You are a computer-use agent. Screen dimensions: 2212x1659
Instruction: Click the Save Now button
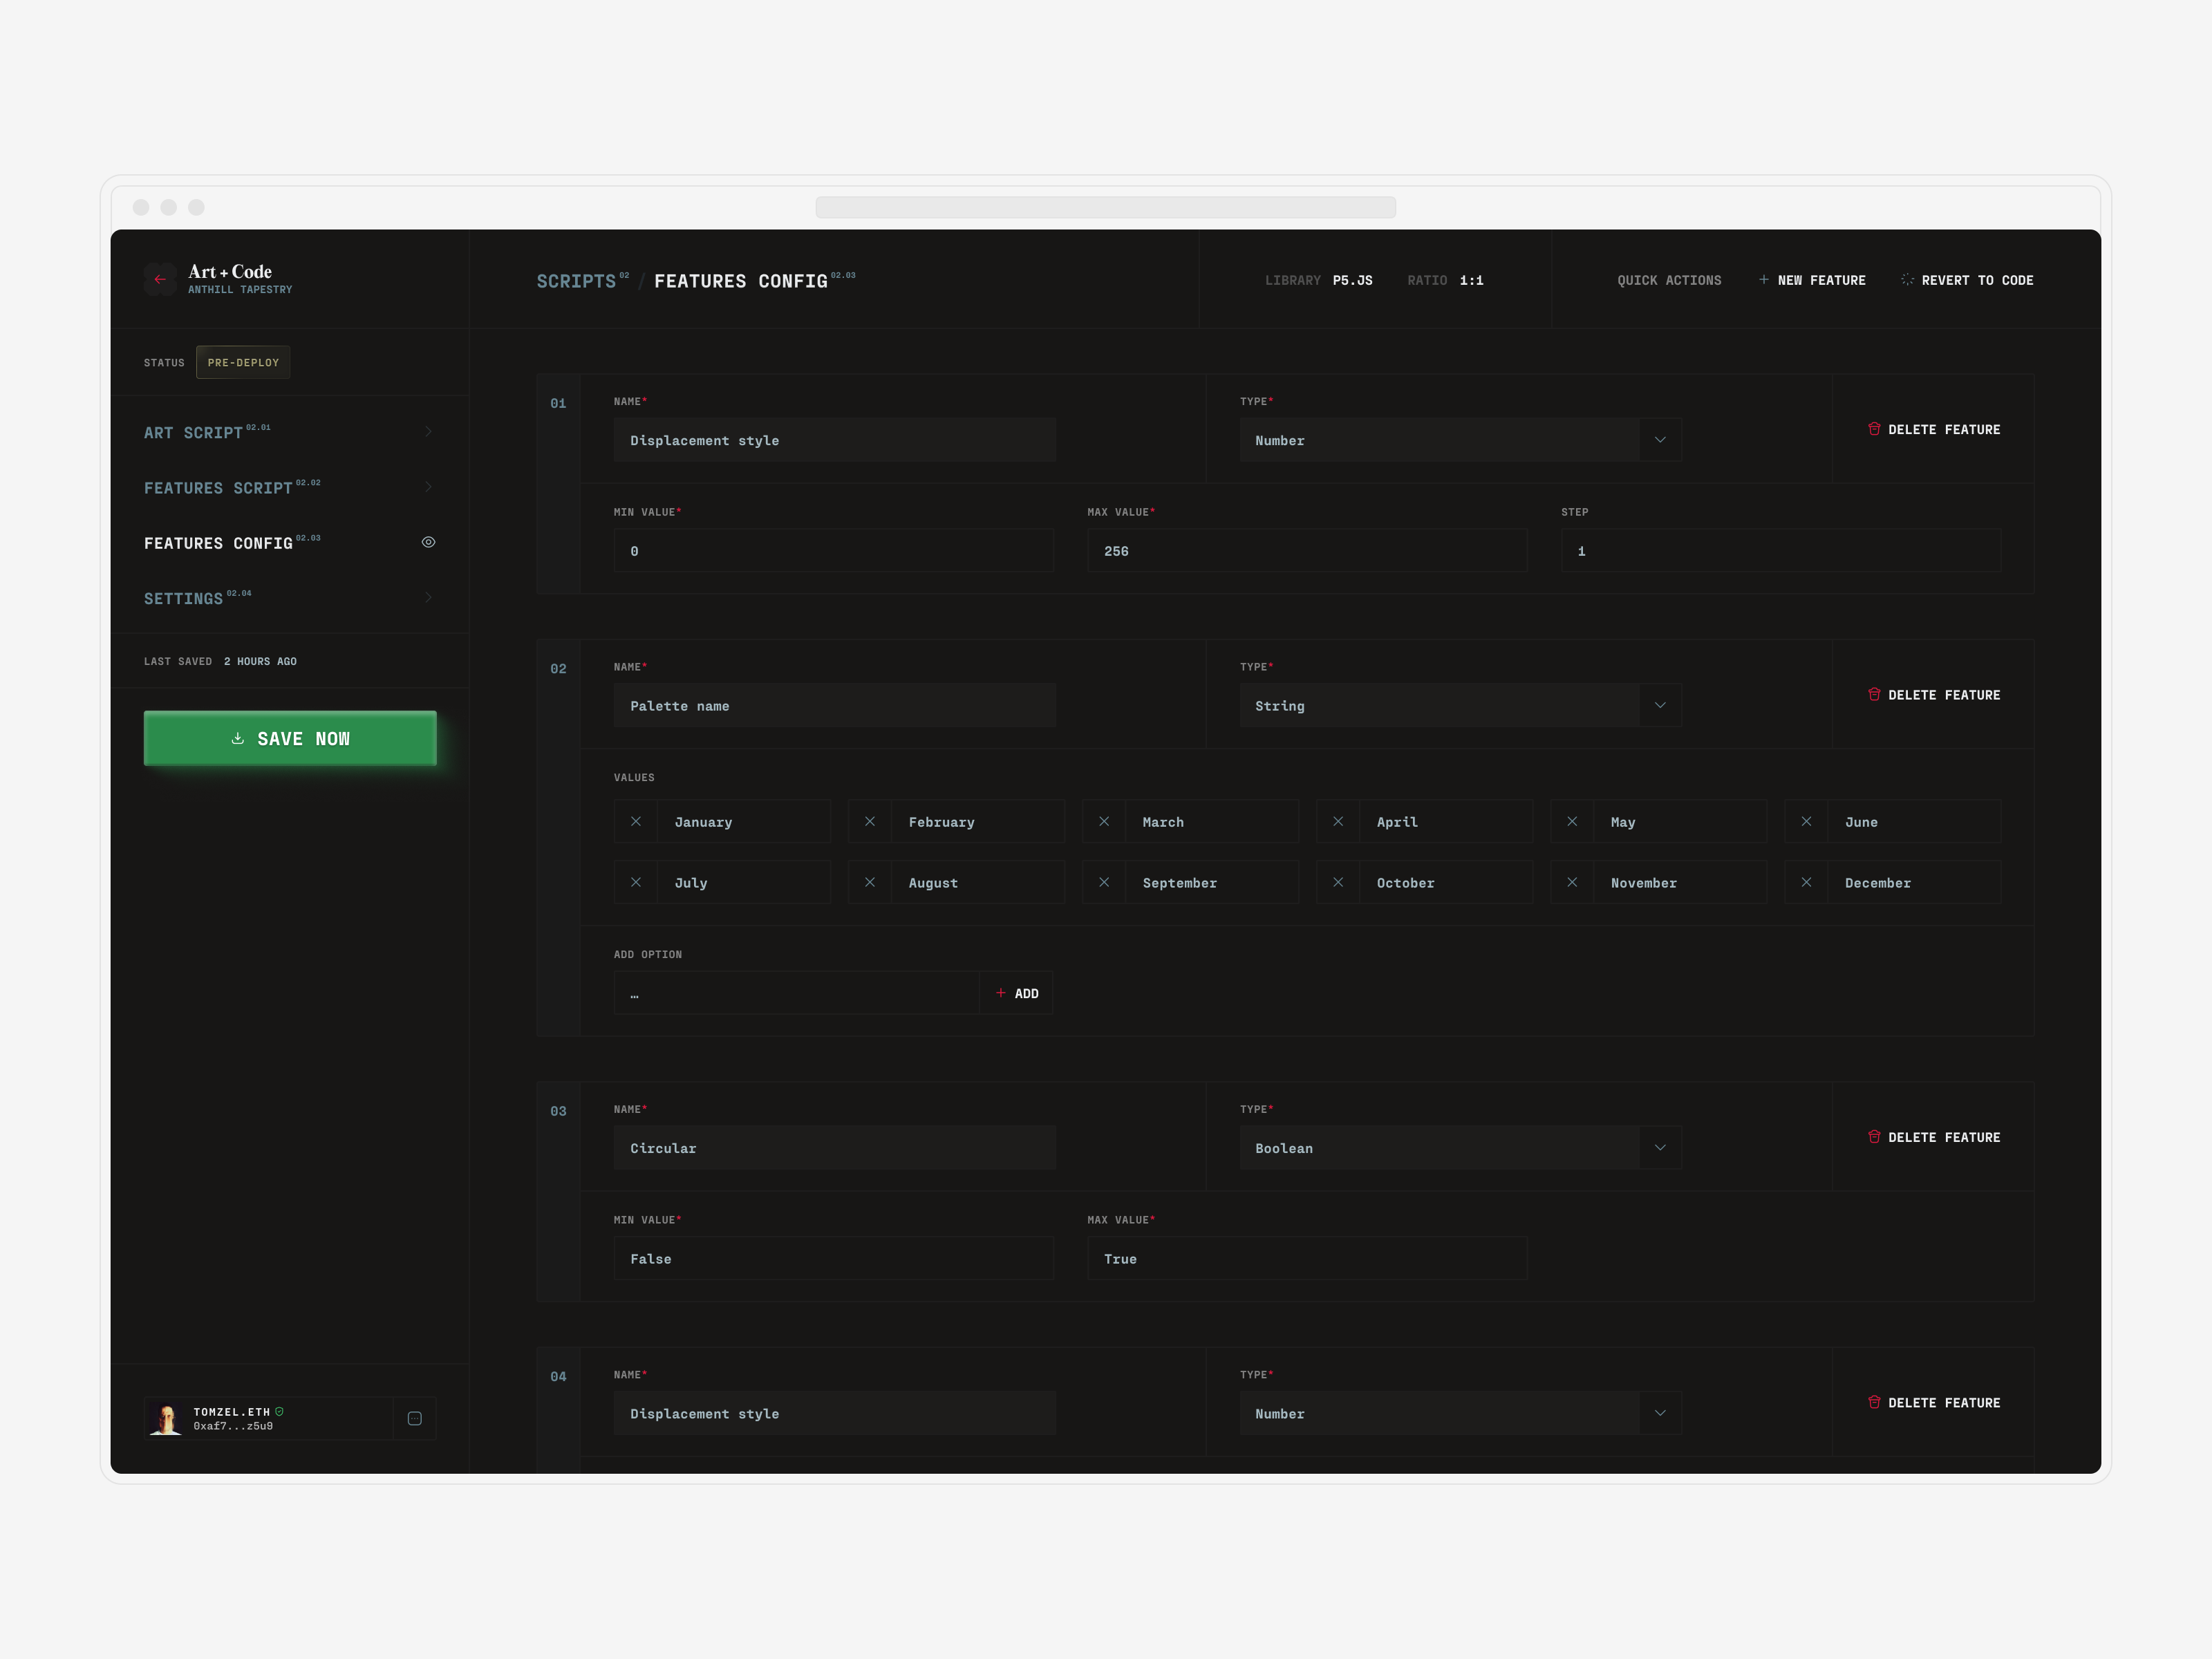click(290, 738)
